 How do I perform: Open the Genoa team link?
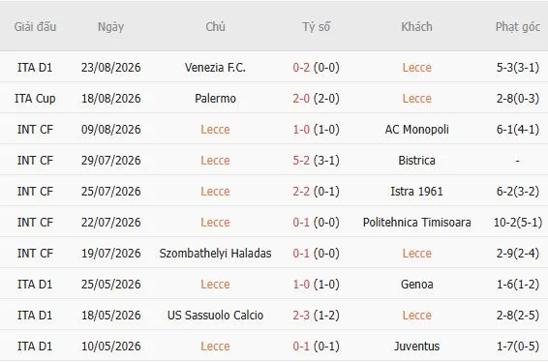coord(416,285)
